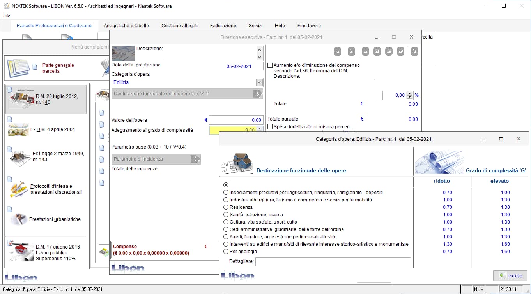Open Gestione allegati menu
Screen dimensions: 531x294
click(x=179, y=26)
